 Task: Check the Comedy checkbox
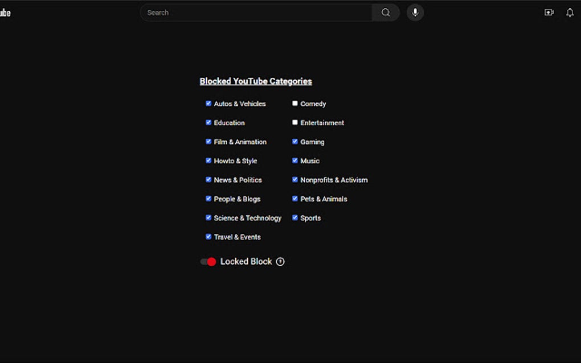tap(295, 104)
